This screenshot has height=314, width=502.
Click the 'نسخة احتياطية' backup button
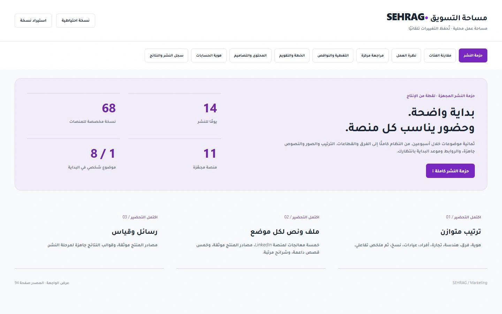76,21
